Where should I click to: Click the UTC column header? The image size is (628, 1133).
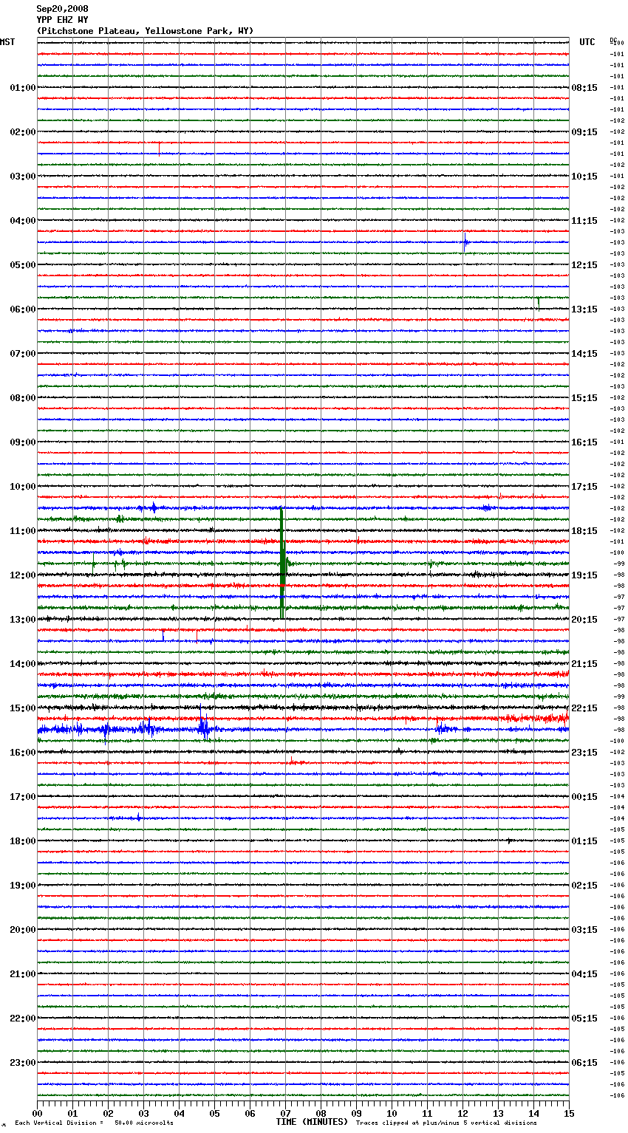click(x=587, y=42)
